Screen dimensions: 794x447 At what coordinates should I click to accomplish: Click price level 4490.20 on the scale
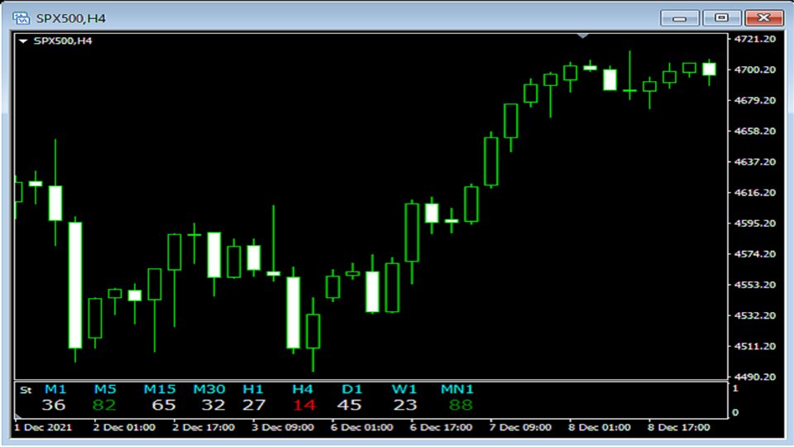tap(755, 377)
